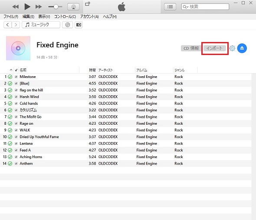Select the track named WALK
The image size is (256, 220).
coord(25,130)
